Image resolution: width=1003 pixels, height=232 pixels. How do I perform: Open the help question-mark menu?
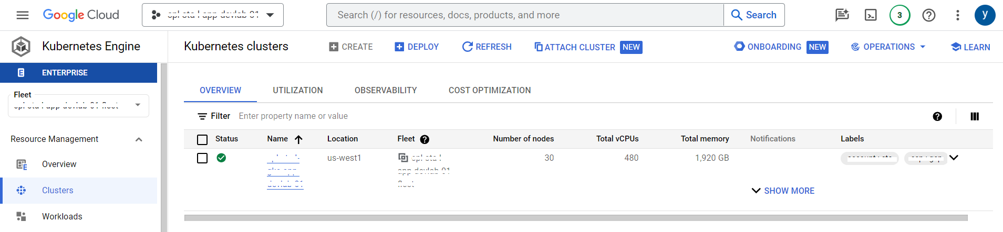pyautogui.click(x=928, y=15)
